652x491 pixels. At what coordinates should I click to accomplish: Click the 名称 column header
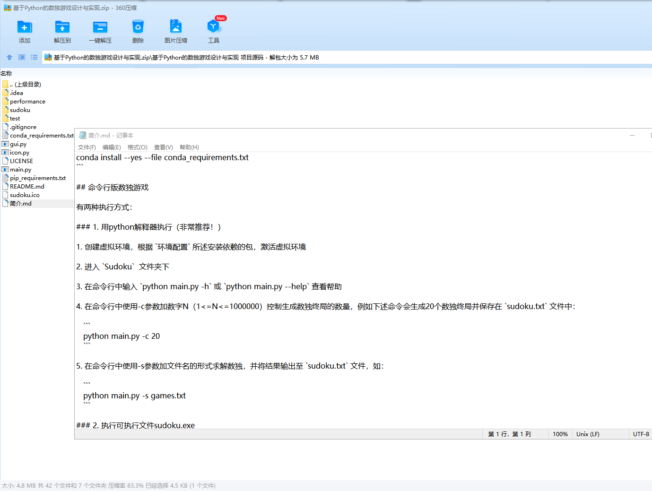(6, 73)
